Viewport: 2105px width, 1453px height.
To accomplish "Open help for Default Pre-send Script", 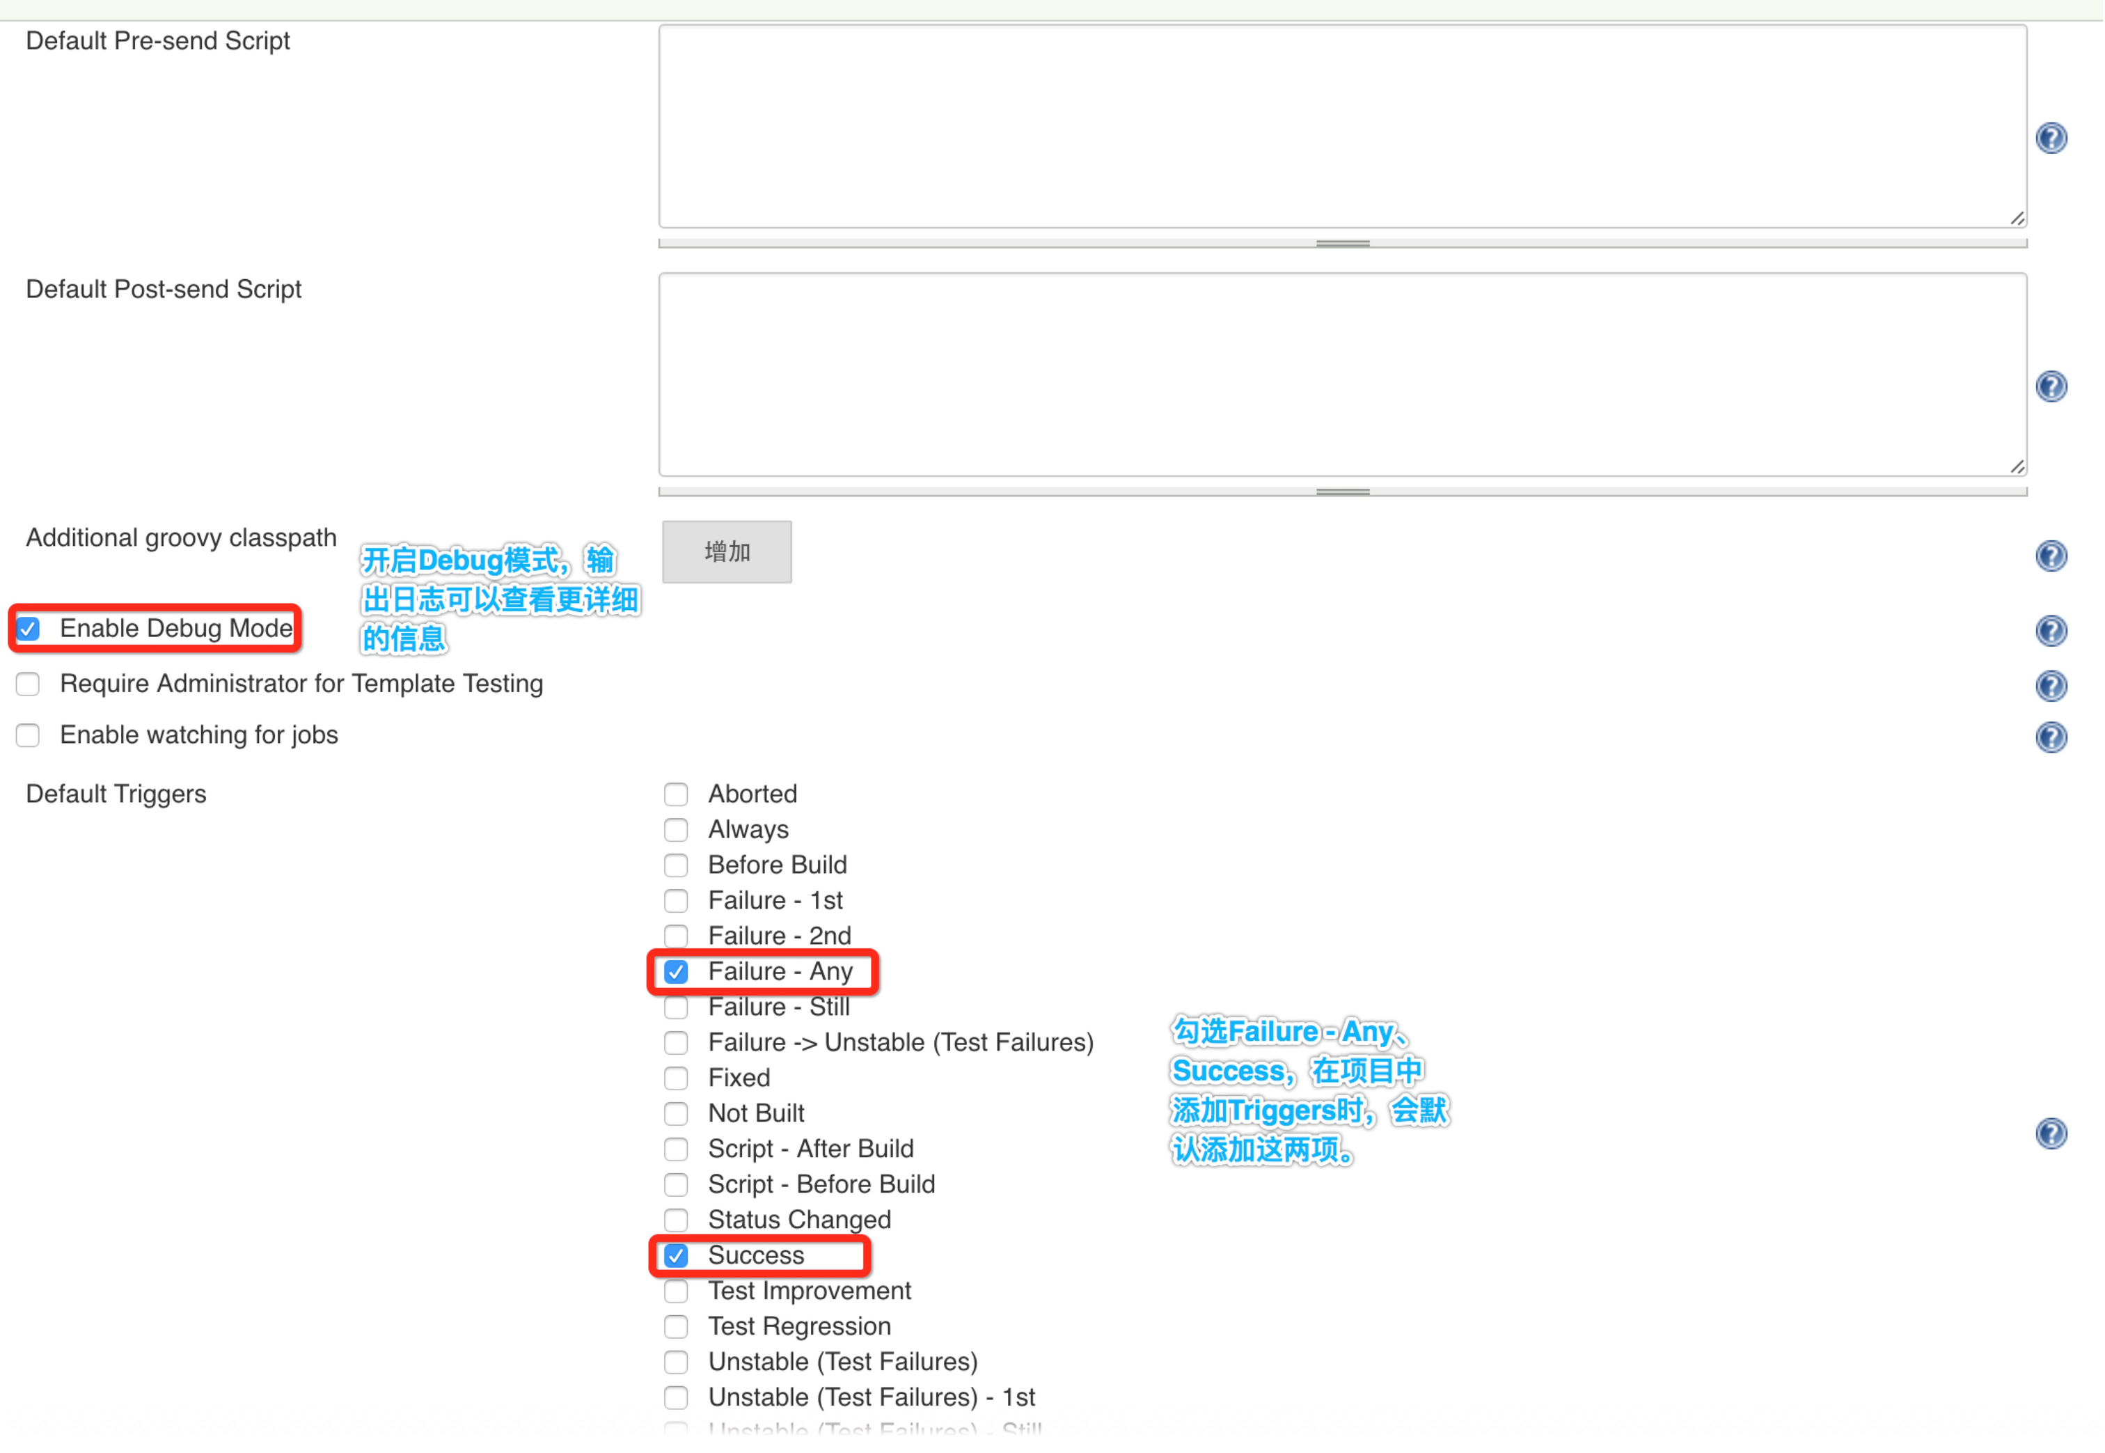I will pyautogui.click(x=2051, y=137).
